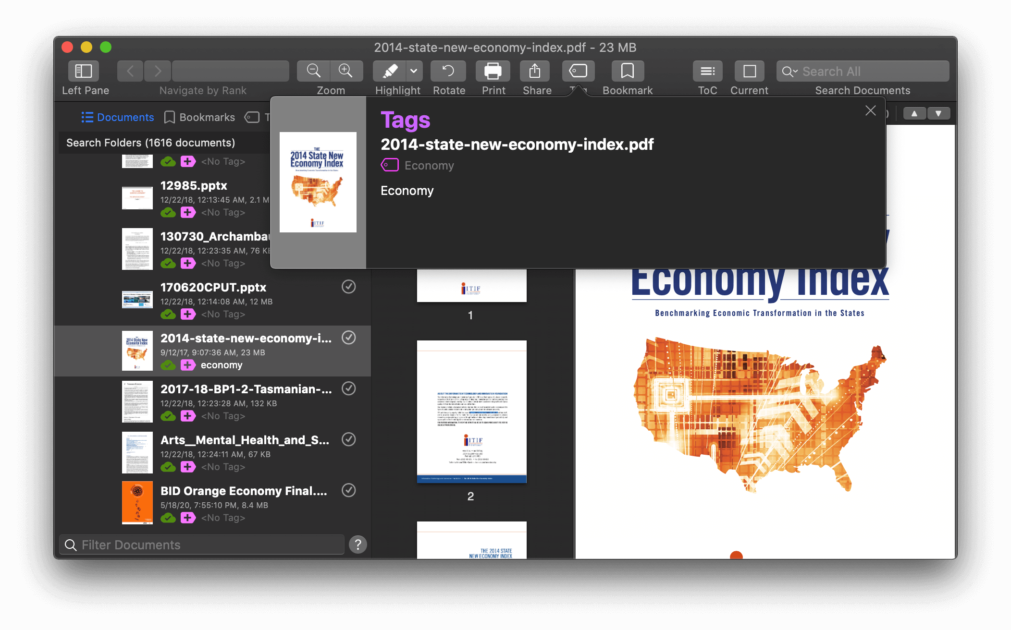Screen dimensions: 1011x630
Task: Click the Navigate by Rank field
Action: click(x=231, y=71)
